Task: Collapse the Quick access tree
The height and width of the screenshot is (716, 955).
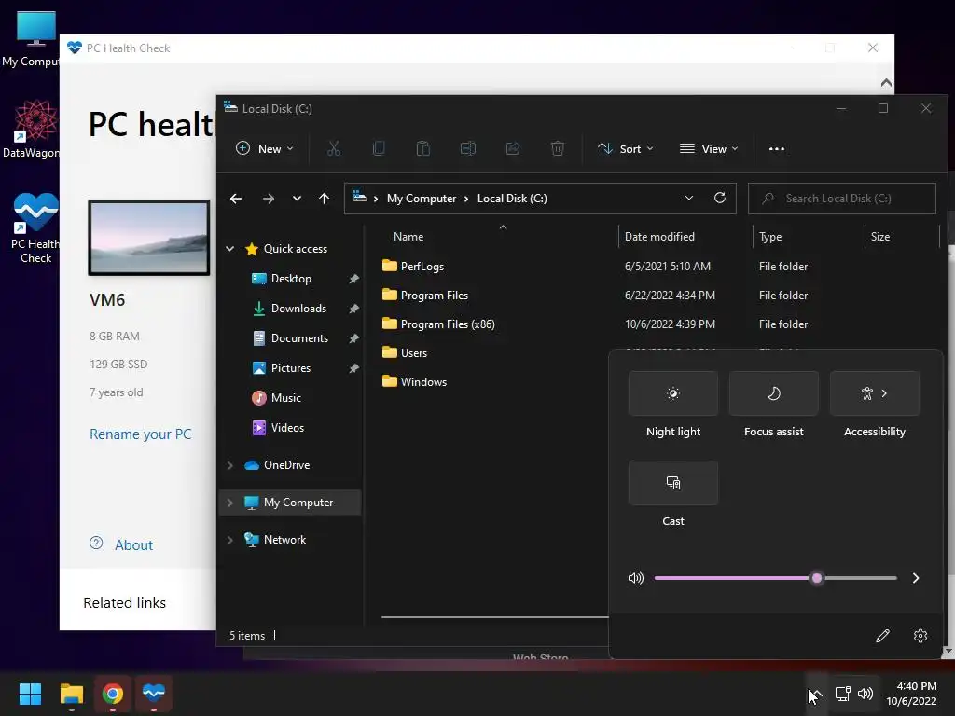Action: tap(230, 248)
